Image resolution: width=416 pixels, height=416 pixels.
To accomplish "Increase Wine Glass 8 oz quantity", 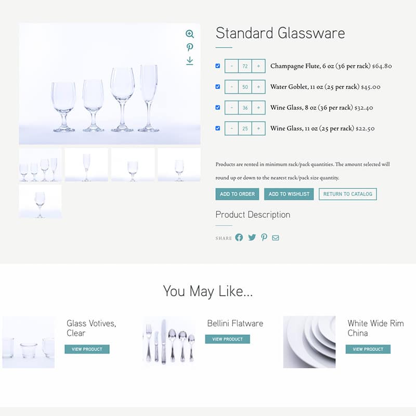I will (x=258, y=108).
